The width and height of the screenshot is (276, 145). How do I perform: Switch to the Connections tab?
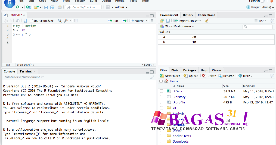(x=206, y=15)
